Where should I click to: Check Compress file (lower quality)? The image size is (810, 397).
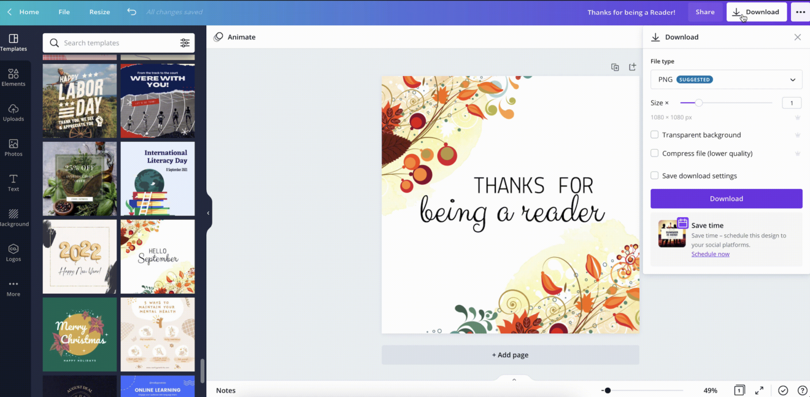(x=654, y=153)
